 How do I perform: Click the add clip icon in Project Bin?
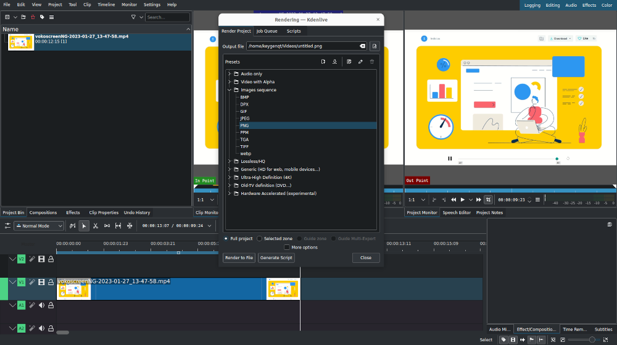point(7,17)
